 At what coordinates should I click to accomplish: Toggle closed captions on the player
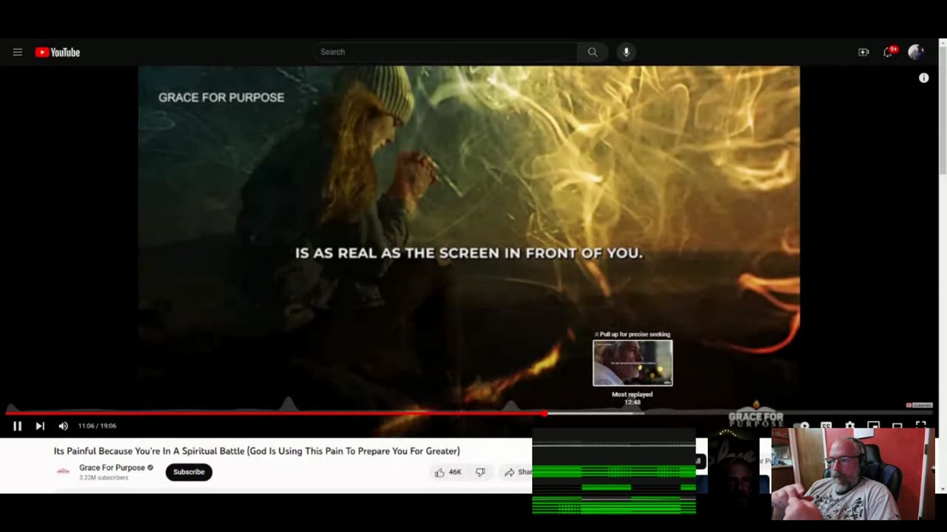click(x=826, y=426)
